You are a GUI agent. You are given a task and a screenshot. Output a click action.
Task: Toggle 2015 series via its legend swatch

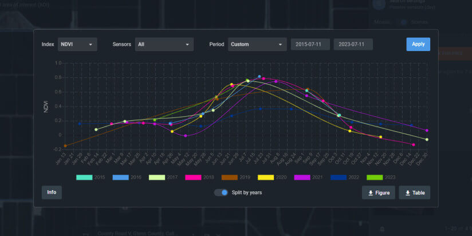84,178
